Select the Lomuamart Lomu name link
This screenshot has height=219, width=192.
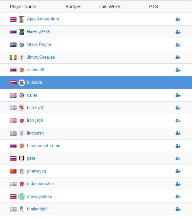43,146
